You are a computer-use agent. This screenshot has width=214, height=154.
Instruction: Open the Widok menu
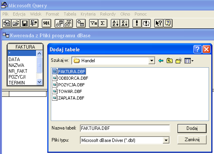click(x=36, y=14)
